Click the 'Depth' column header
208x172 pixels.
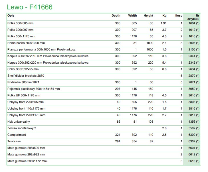(x=116, y=15)
